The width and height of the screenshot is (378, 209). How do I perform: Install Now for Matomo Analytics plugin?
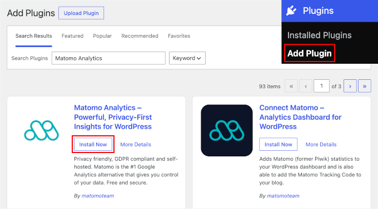pyautogui.click(x=93, y=144)
